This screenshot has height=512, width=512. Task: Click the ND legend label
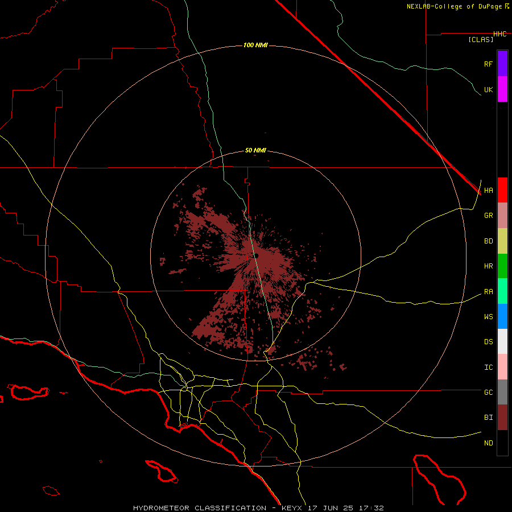[488, 443]
